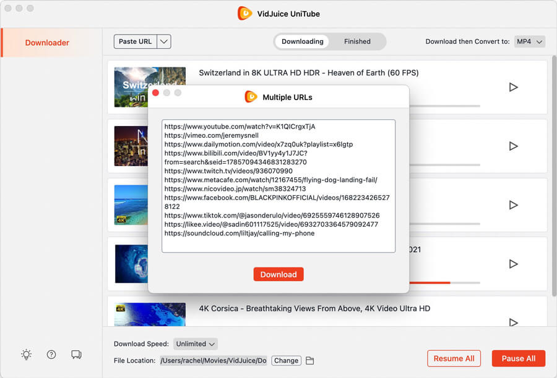Click the progress bar of Switzerland 8K download
Screen dimensions: 557x378
[x=445, y=106]
